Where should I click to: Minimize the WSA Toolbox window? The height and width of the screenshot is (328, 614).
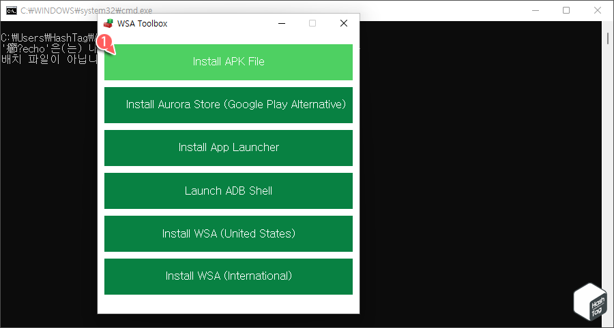pyautogui.click(x=281, y=23)
